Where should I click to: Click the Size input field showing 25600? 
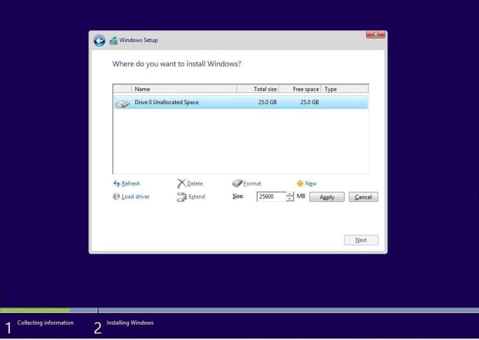tap(271, 197)
